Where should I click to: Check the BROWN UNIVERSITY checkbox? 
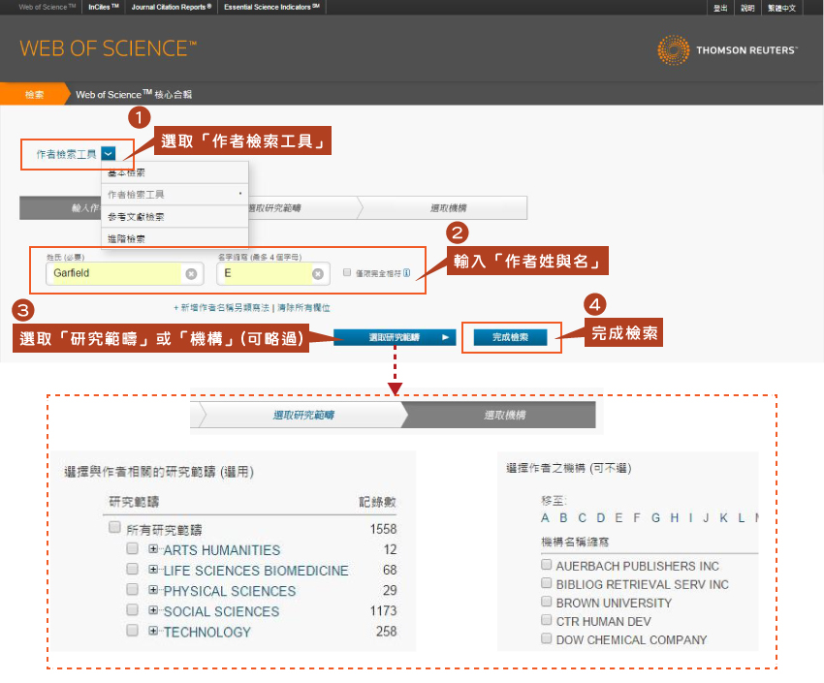(x=547, y=602)
